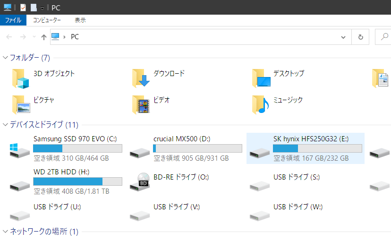Select the USB ドライブ (W:) drive icon
Image resolution: width=391 pixels, height=241 pixels.
(260, 216)
